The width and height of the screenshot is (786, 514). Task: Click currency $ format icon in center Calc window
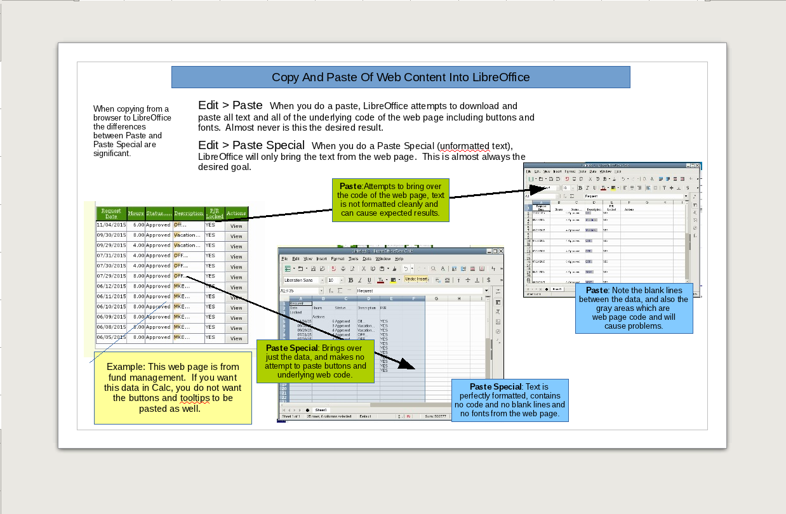tap(488, 280)
